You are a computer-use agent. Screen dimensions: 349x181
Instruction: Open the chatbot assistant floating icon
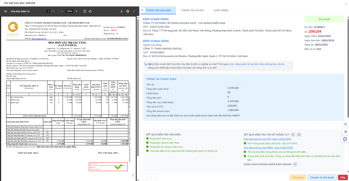pyautogui.click(x=345, y=139)
